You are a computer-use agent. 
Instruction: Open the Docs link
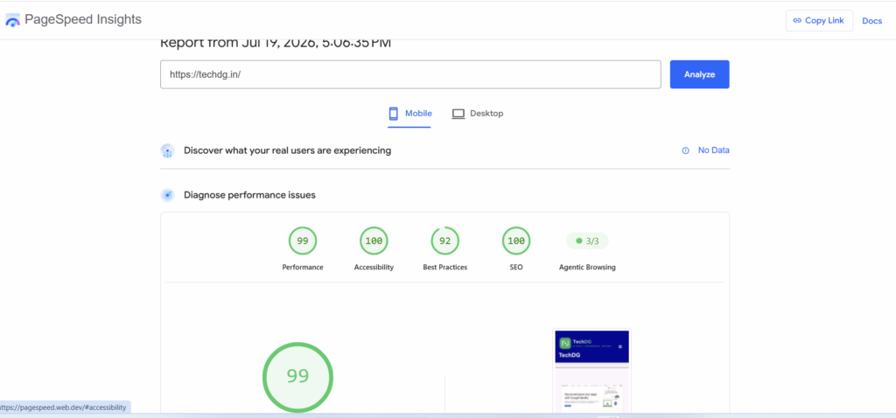[x=872, y=21]
